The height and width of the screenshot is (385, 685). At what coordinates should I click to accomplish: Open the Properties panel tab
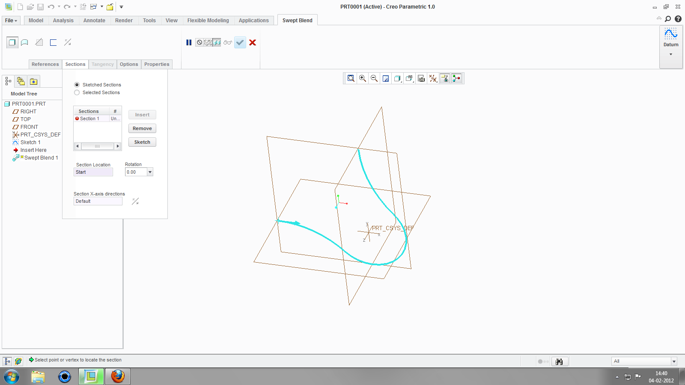click(157, 64)
